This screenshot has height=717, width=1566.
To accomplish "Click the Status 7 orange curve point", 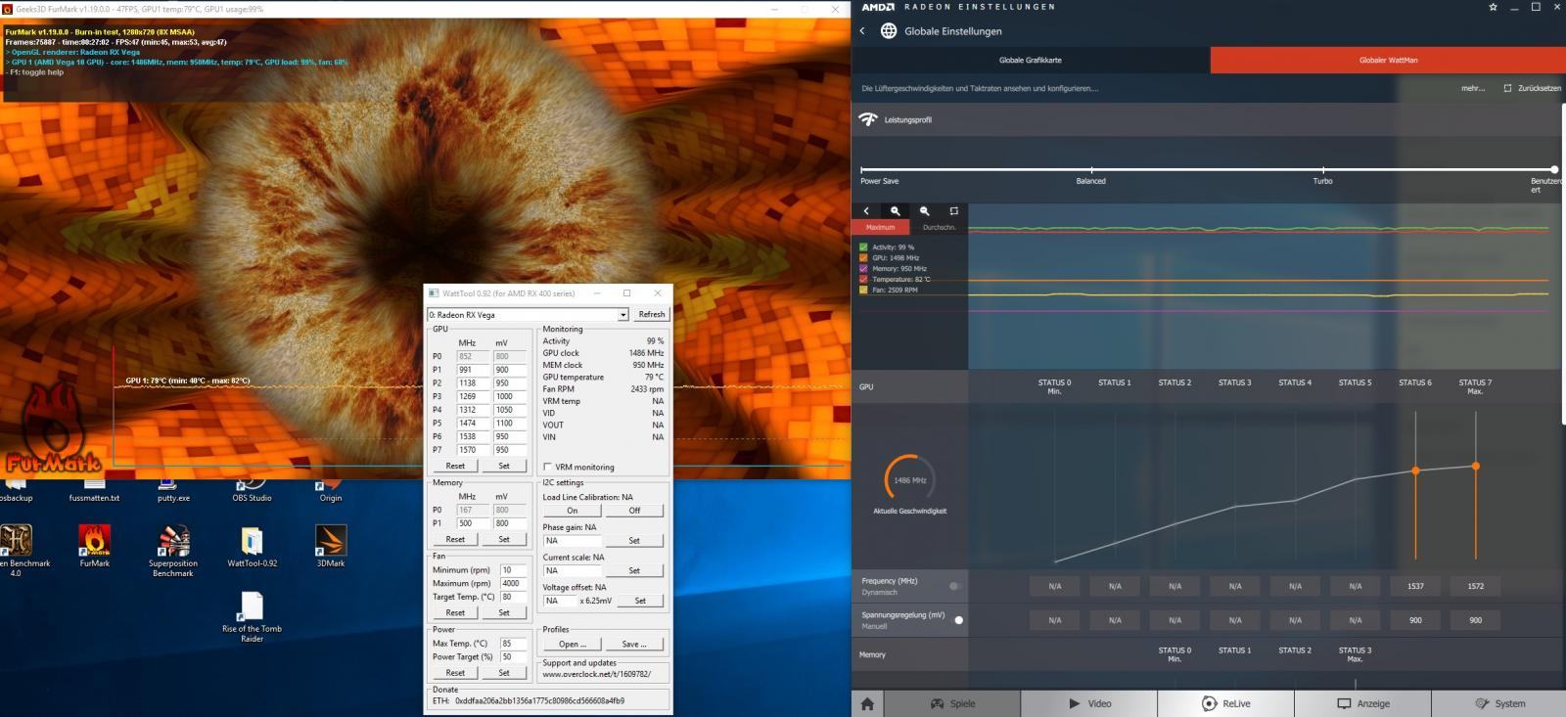I will [x=1475, y=466].
